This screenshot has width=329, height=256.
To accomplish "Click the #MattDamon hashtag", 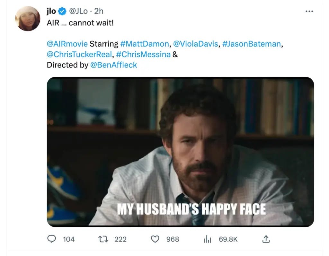I will click(144, 44).
